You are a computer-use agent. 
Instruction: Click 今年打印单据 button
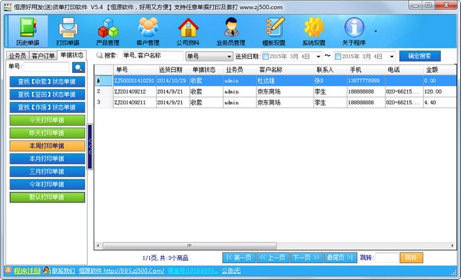48,184
